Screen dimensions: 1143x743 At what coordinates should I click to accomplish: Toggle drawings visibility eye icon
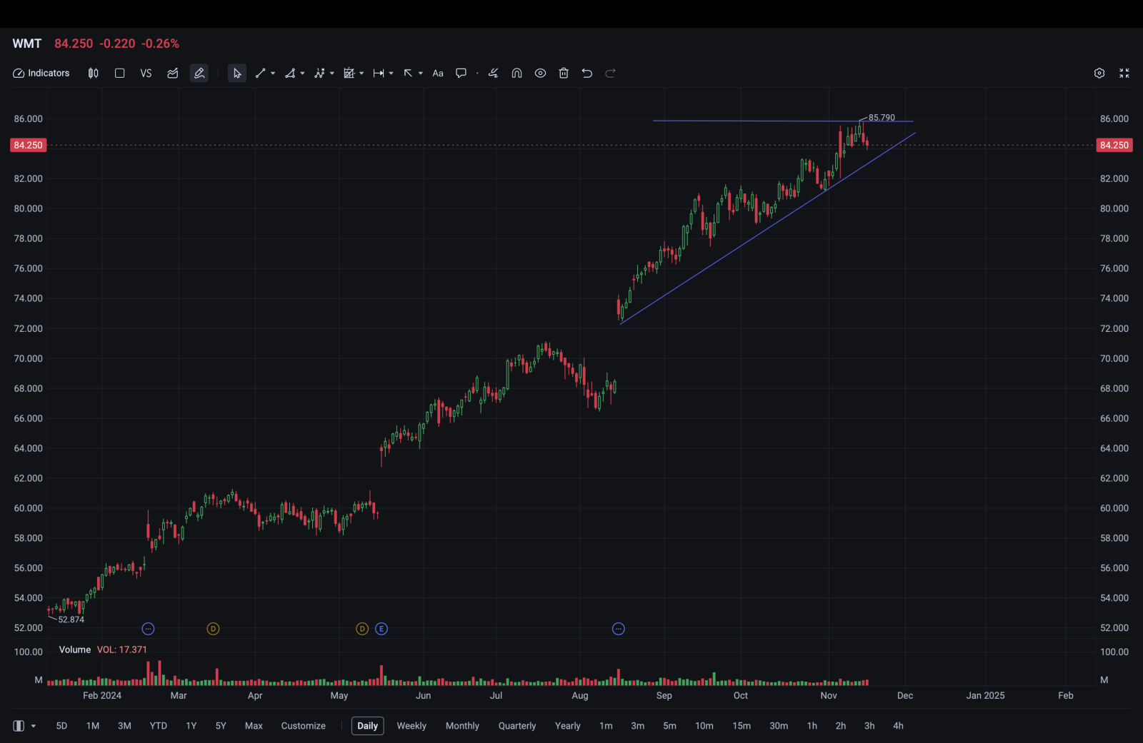click(x=541, y=73)
